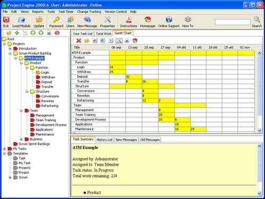Click the edit page icon above tree
Viewport: 265px width, 199px height.
click(25, 33)
